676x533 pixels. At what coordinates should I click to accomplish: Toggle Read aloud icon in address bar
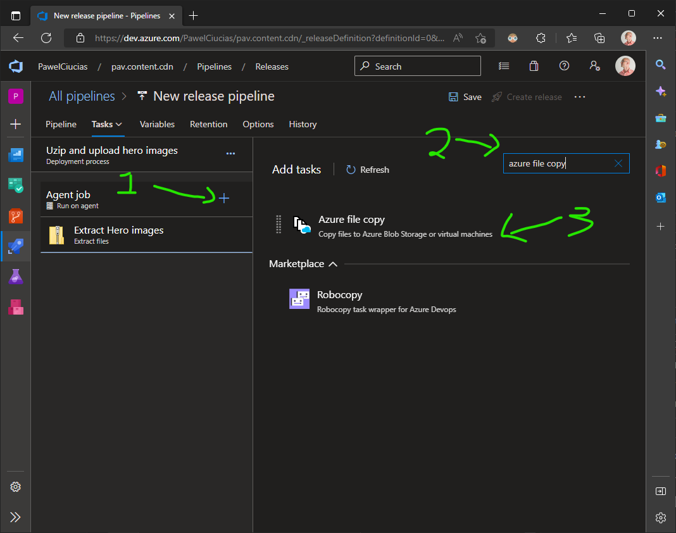coord(458,38)
